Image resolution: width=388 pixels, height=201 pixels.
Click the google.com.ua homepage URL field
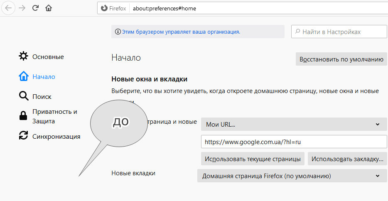(x=294, y=142)
